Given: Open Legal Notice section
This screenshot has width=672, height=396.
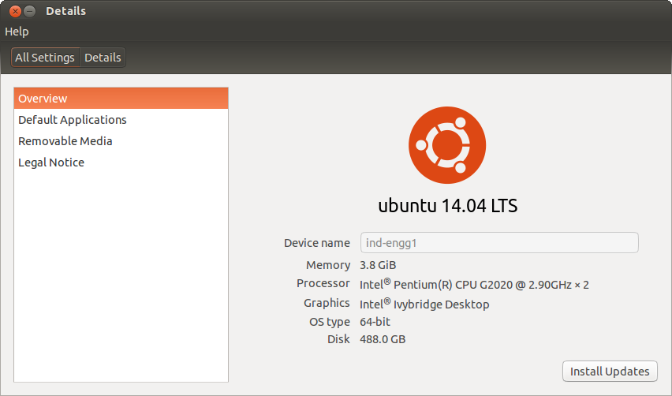Looking at the screenshot, I should [121, 163].
